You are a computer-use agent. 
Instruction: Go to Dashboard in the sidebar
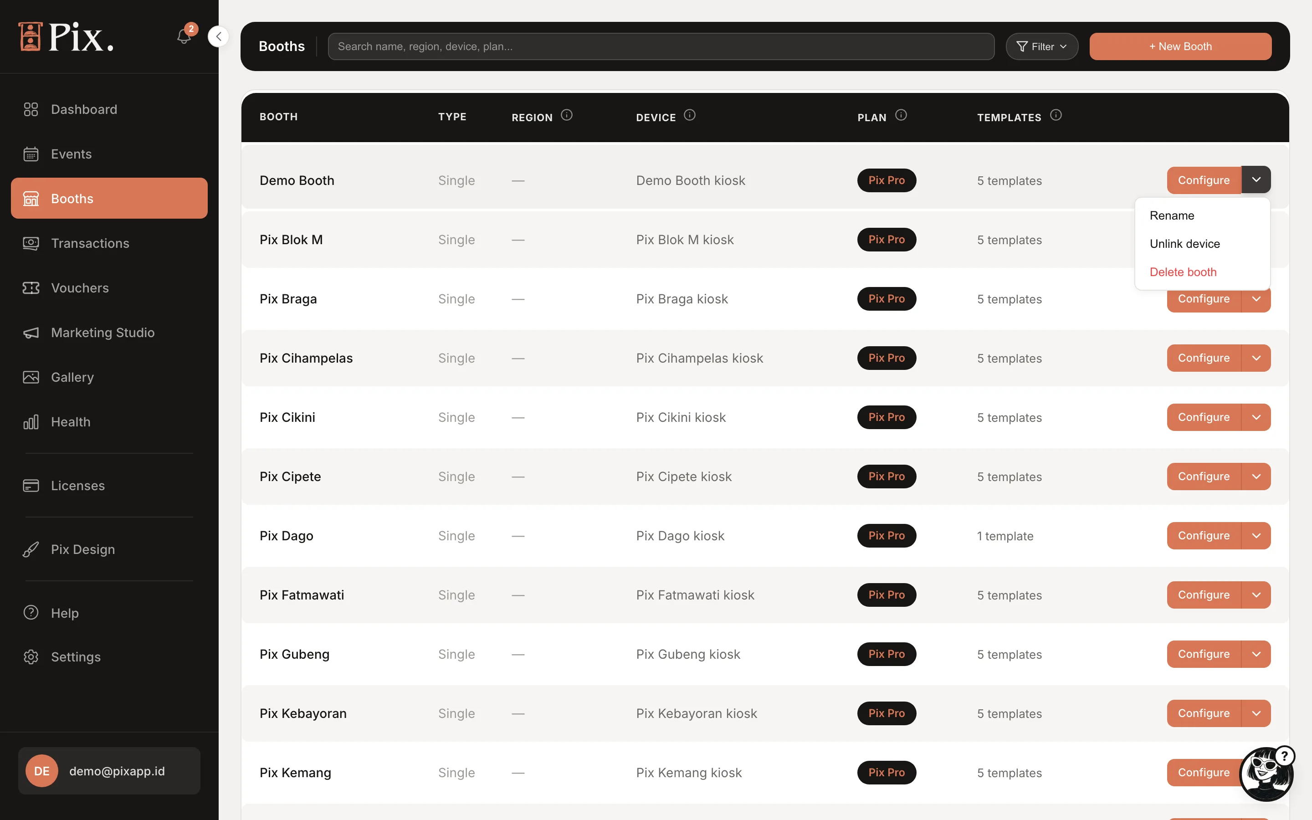pos(109,109)
